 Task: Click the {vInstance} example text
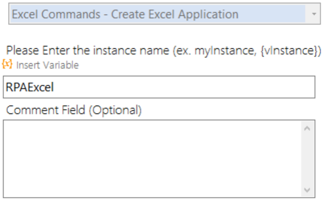click(291, 50)
